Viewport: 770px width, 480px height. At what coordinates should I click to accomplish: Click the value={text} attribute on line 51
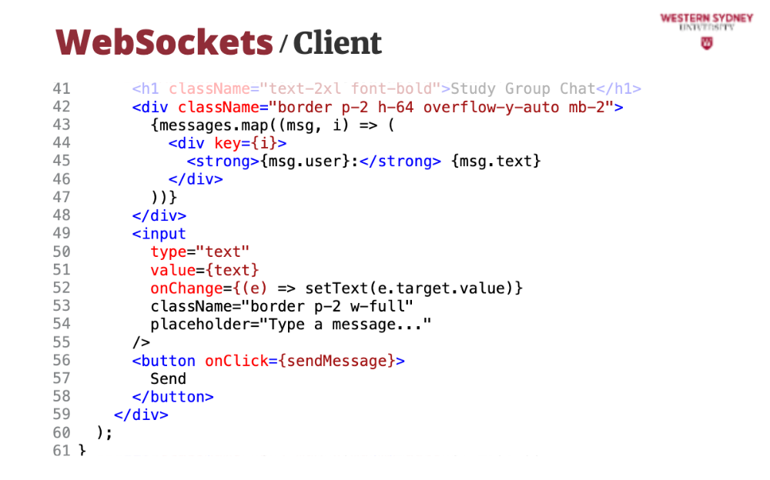205,270
